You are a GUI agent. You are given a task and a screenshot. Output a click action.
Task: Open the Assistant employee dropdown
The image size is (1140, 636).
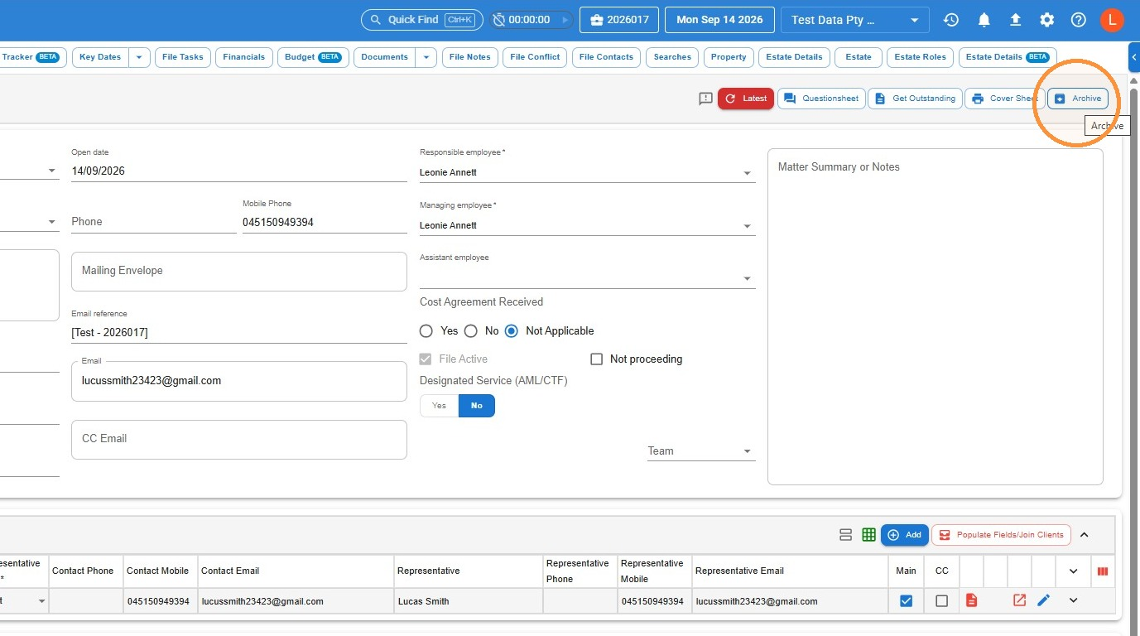click(588, 278)
